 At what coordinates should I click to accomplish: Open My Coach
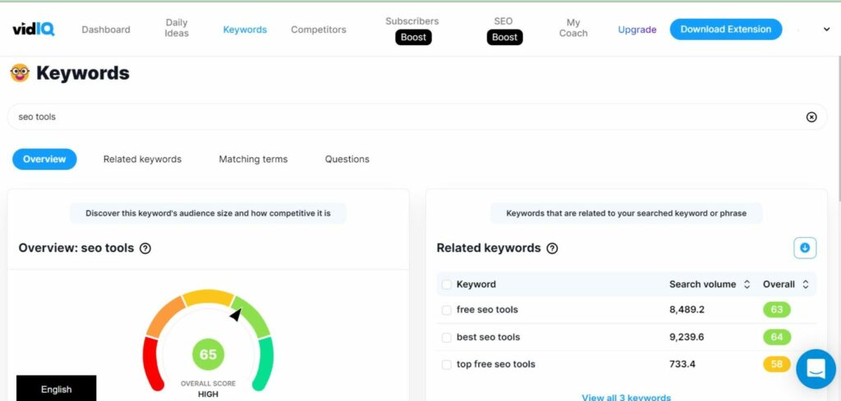point(573,28)
